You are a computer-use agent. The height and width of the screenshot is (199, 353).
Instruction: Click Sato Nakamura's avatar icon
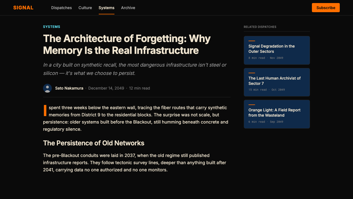pyautogui.click(x=47, y=88)
